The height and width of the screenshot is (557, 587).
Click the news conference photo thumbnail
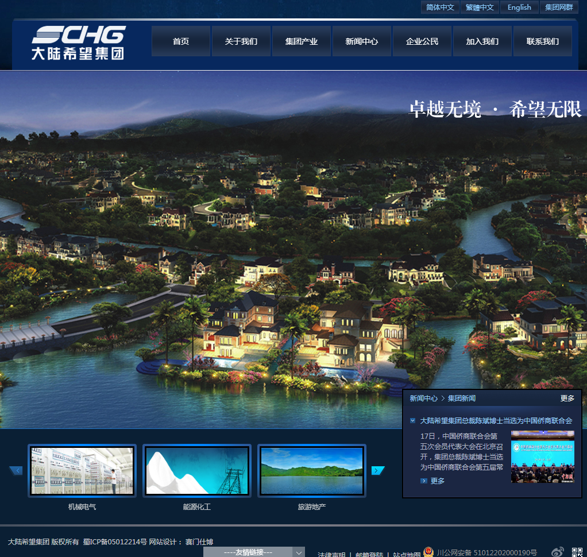tap(542, 457)
